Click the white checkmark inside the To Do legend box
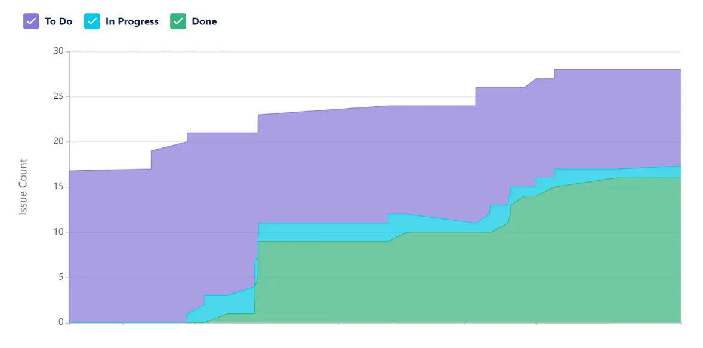This screenshot has height=348, width=703. click(31, 21)
